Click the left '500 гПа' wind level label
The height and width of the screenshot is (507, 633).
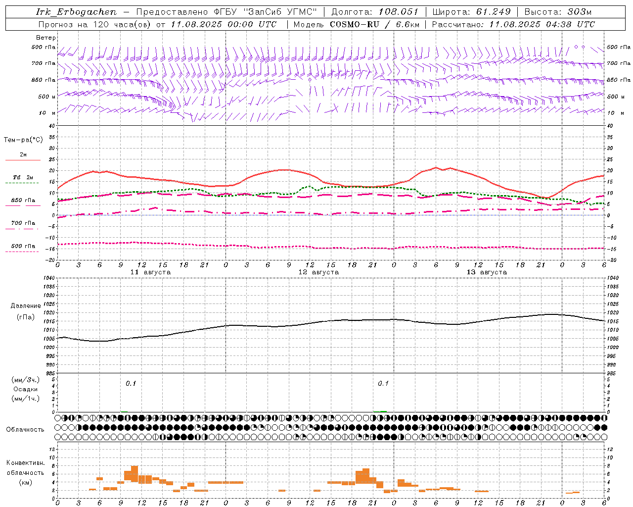[44, 48]
